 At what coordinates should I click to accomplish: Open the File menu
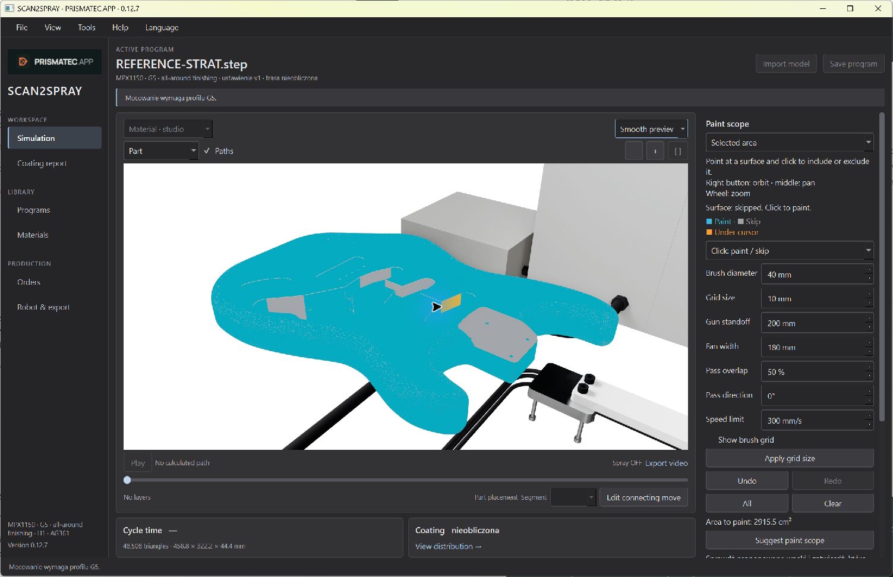(x=22, y=27)
